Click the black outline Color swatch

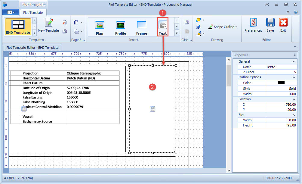[x=281, y=83]
